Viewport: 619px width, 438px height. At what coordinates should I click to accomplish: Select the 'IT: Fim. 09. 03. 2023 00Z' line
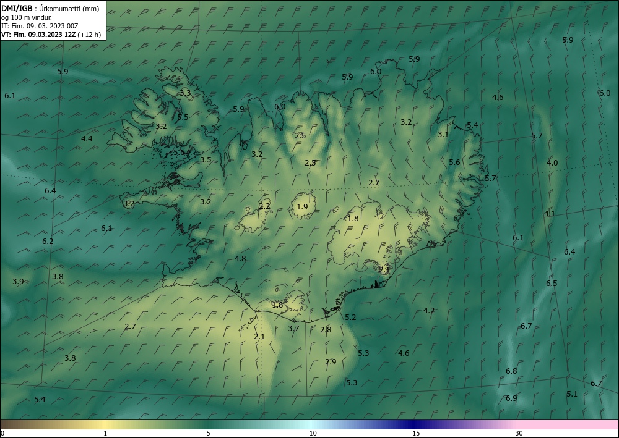click(40, 26)
